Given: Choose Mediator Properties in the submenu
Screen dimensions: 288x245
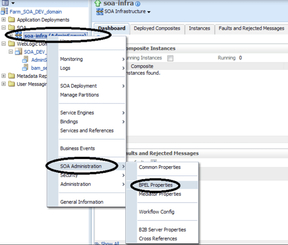Looking at the screenshot, I should click(160, 194).
